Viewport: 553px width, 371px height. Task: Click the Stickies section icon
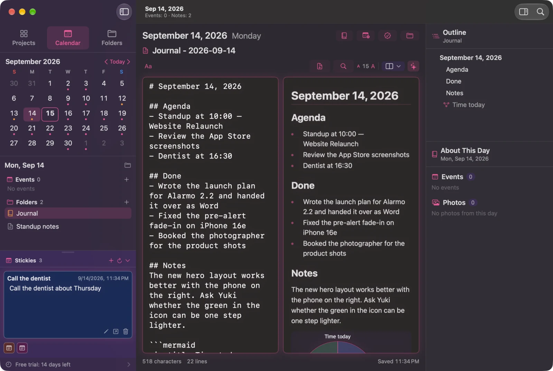[x=9, y=261]
